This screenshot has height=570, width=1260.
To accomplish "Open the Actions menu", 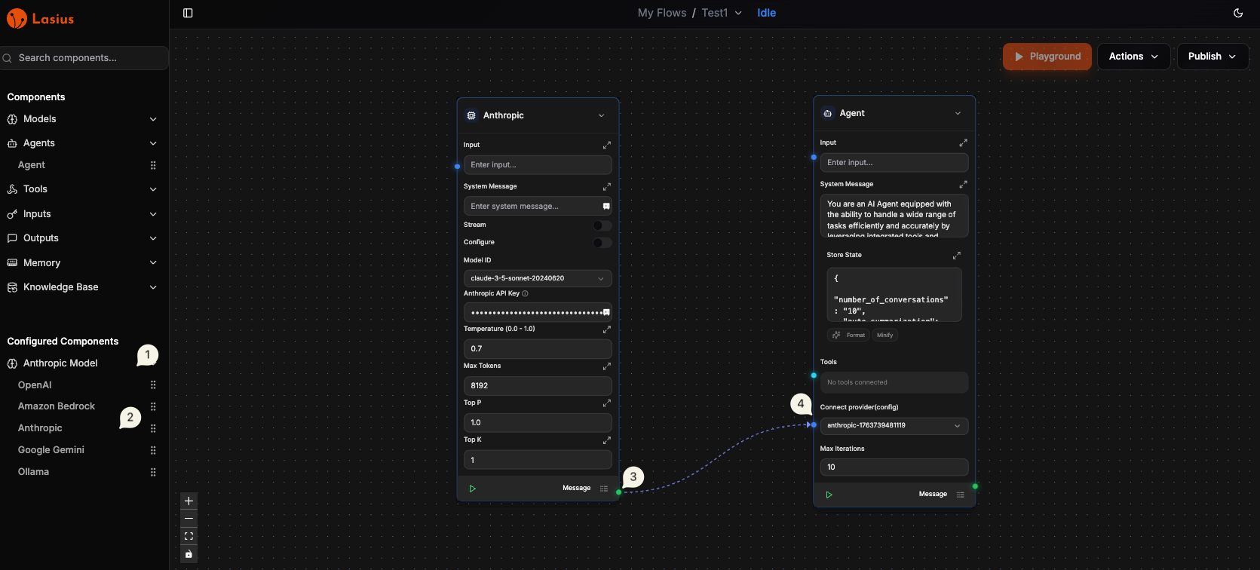I will pos(1133,57).
